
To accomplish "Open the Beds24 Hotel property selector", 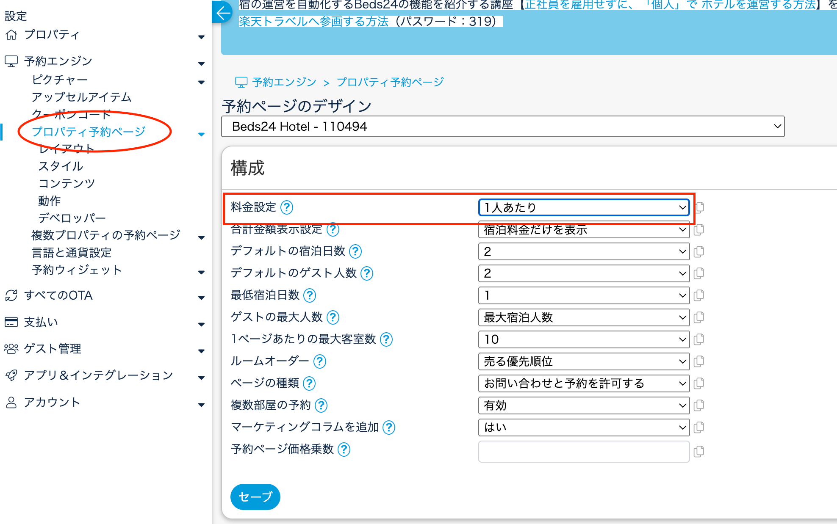I will pyautogui.click(x=502, y=127).
